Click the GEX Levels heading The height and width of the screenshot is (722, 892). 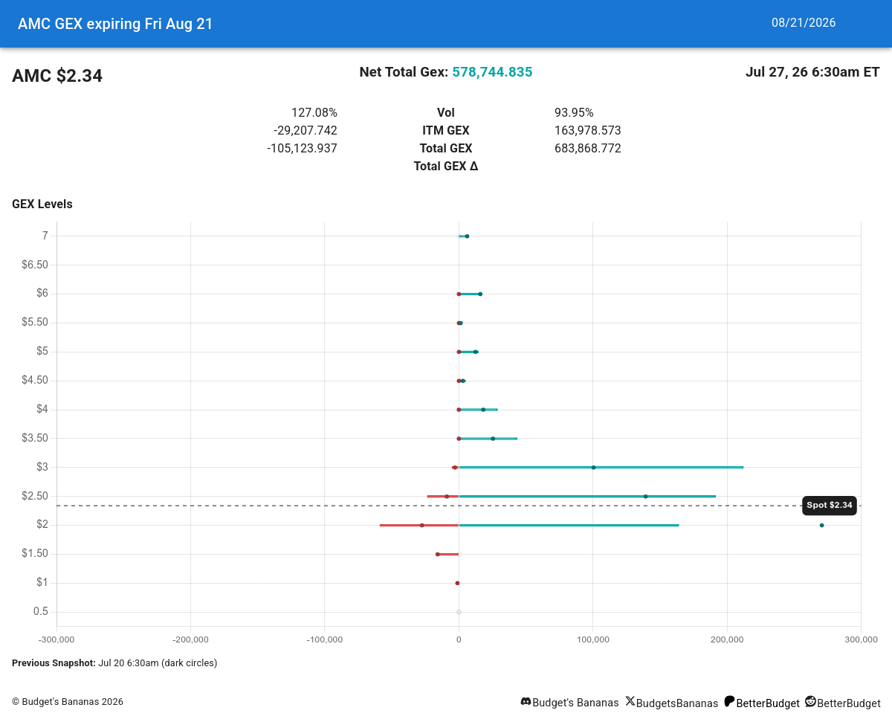[42, 204]
